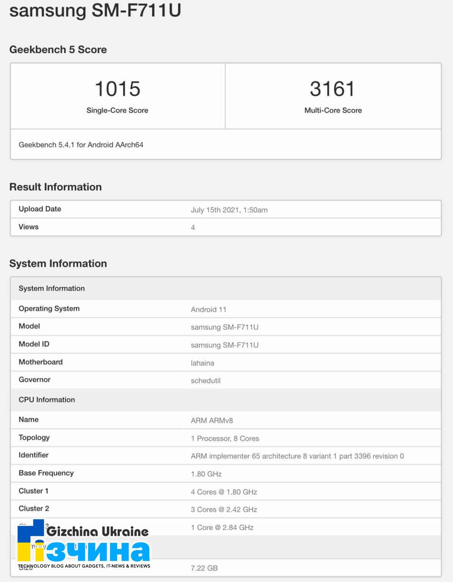Open the Multi-Core Score panel
The width and height of the screenshot is (453, 582).
click(x=332, y=95)
